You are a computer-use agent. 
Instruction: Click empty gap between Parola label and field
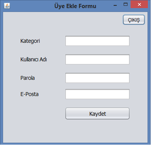pyautogui.click(x=50, y=78)
